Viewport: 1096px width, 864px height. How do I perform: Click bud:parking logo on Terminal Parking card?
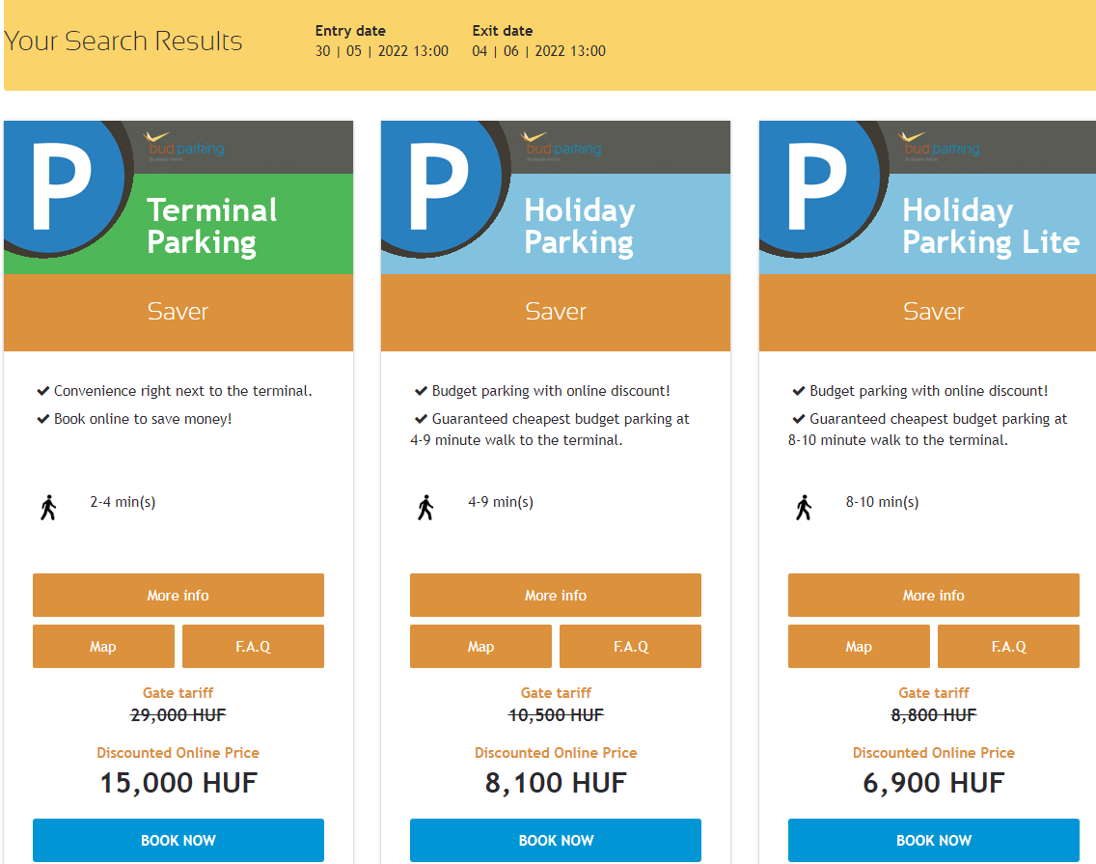[x=183, y=147]
